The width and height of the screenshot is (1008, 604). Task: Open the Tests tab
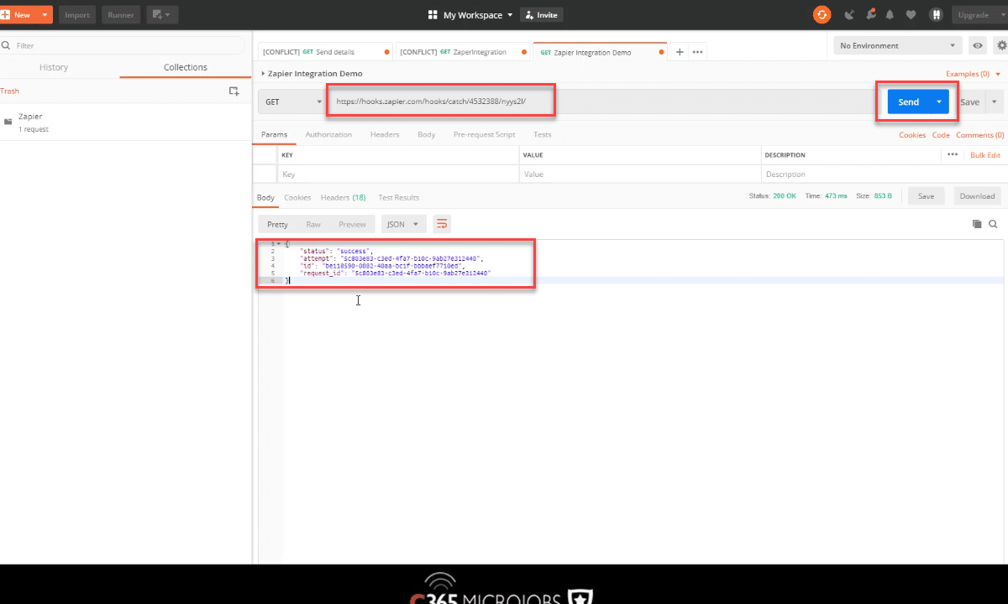(x=542, y=134)
